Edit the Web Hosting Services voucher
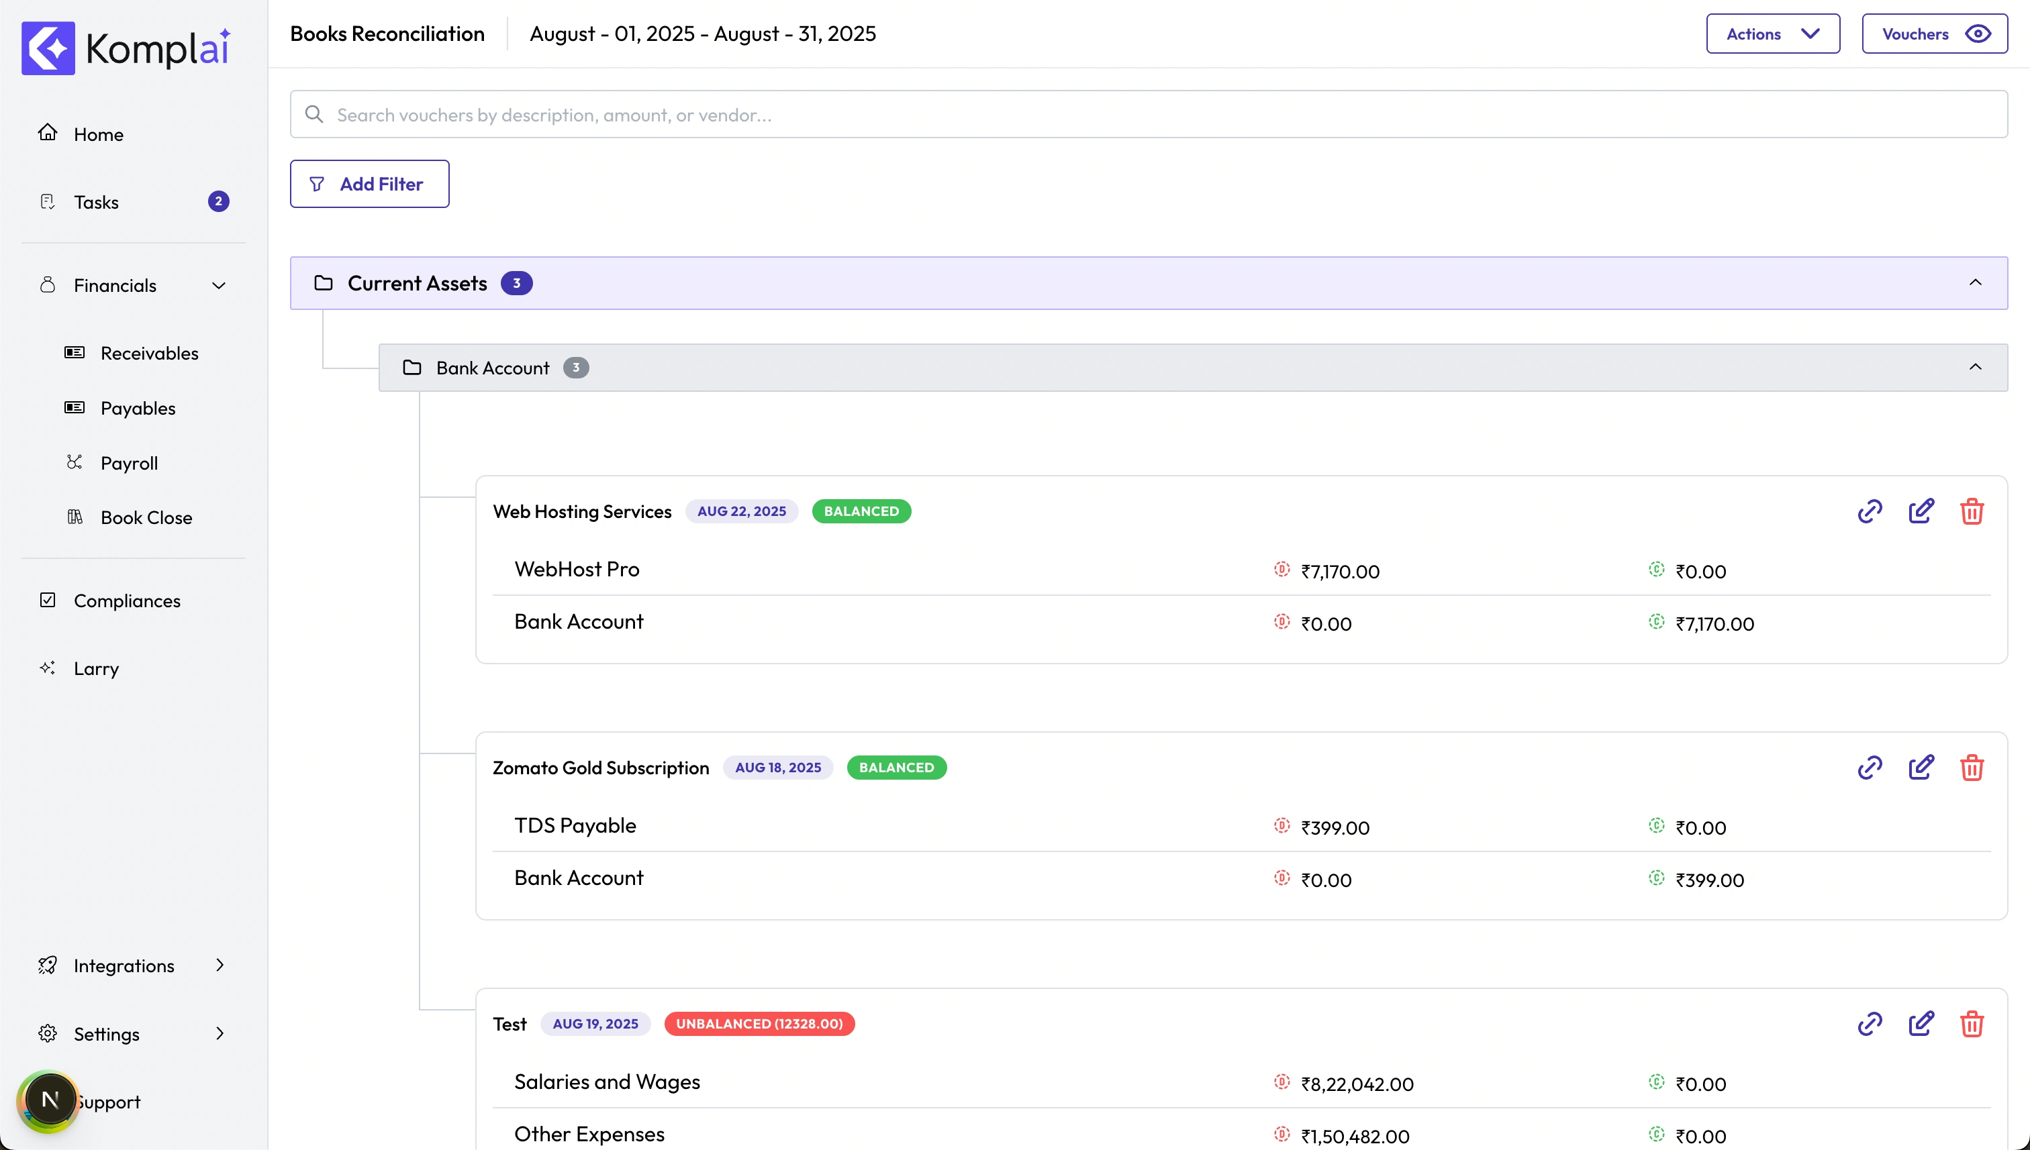 (x=1921, y=511)
